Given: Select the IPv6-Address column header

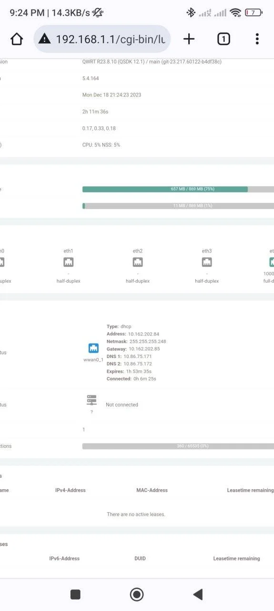Looking at the screenshot, I should 64,558.
